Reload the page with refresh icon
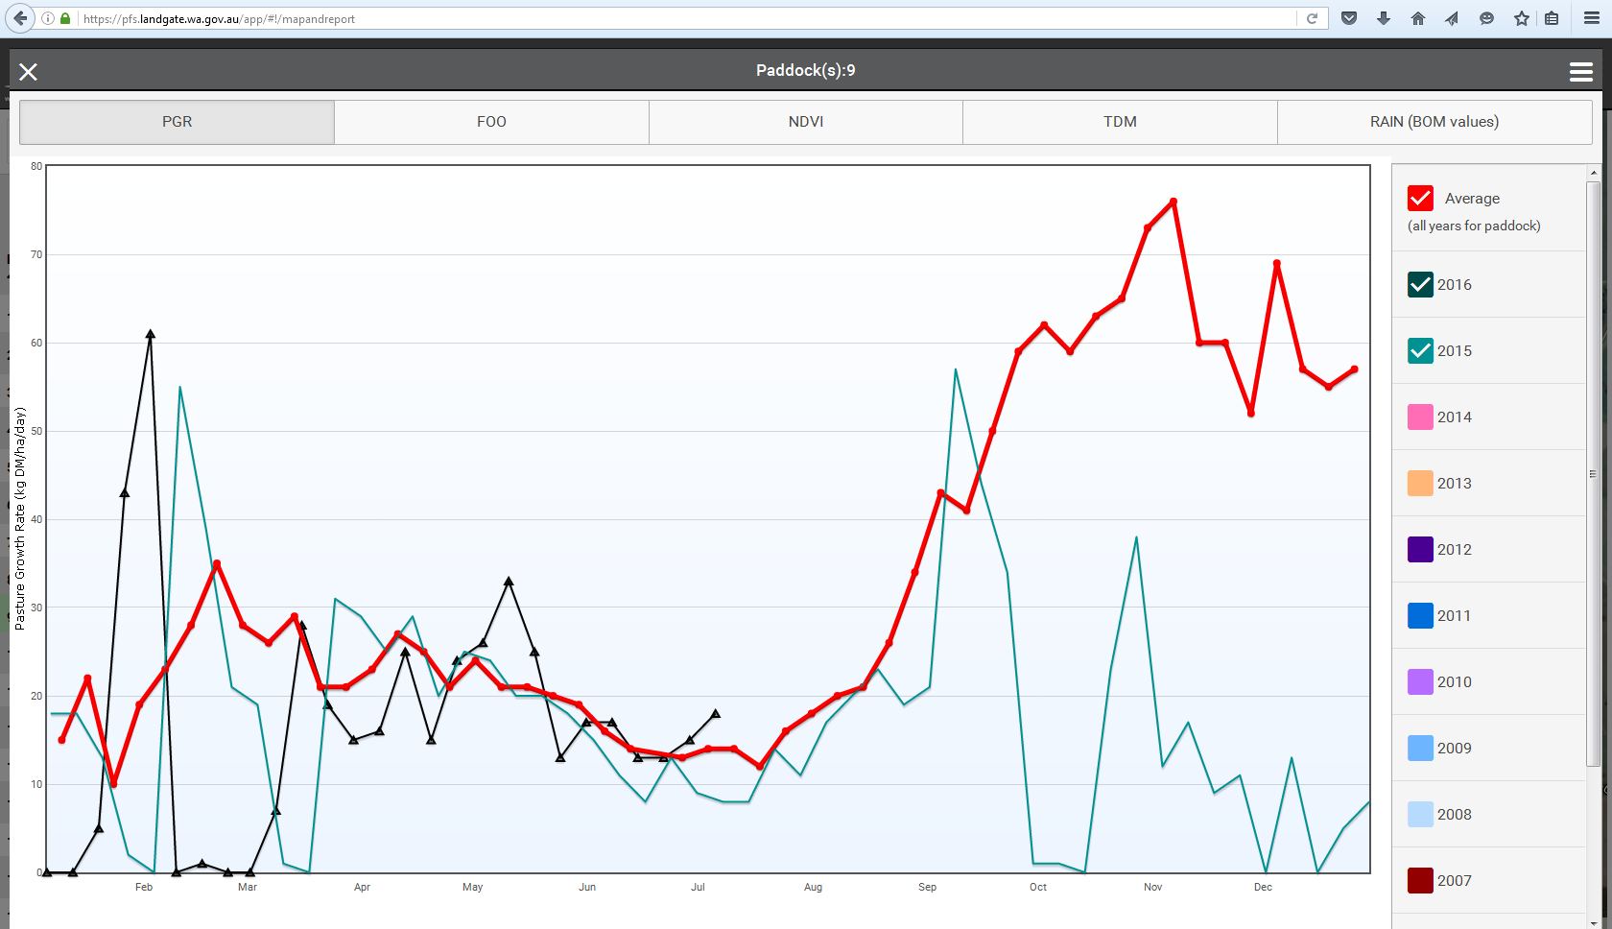 coord(1312,18)
